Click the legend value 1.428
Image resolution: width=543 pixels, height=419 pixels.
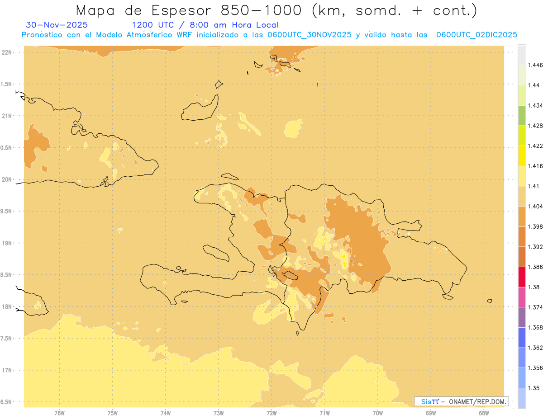point(535,126)
